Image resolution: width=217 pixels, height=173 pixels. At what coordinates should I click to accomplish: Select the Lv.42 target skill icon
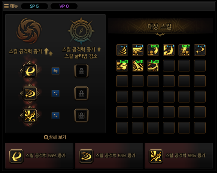click(122, 65)
